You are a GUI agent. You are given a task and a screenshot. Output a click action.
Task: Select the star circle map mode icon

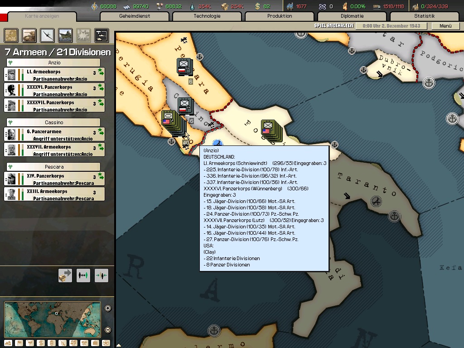(x=106, y=343)
